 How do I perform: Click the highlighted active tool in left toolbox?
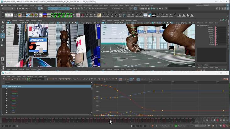(3, 35)
